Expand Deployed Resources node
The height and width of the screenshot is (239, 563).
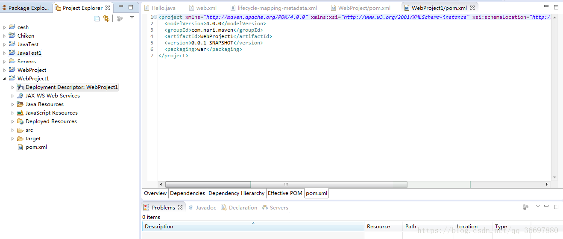[13, 121]
